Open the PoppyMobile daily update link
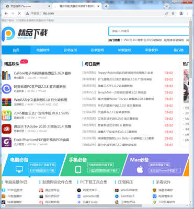The height and width of the screenshot is (209, 194). click(125, 73)
